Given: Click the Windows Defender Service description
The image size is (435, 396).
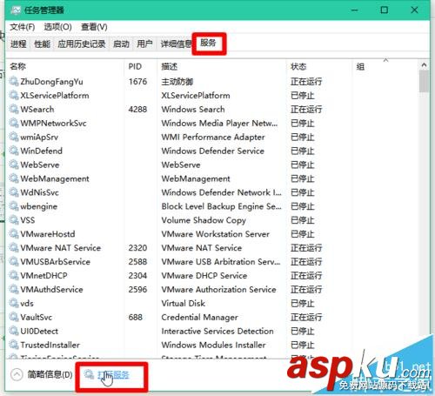Looking at the screenshot, I should pos(212,151).
